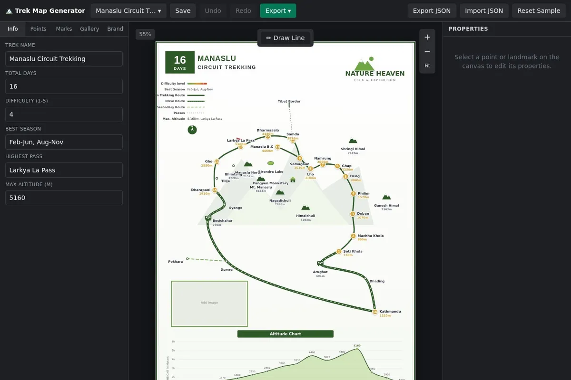Select the Samagaun route point
Image resolution: width=571 pixels, height=380 pixels.
pyautogui.click(x=299, y=158)
